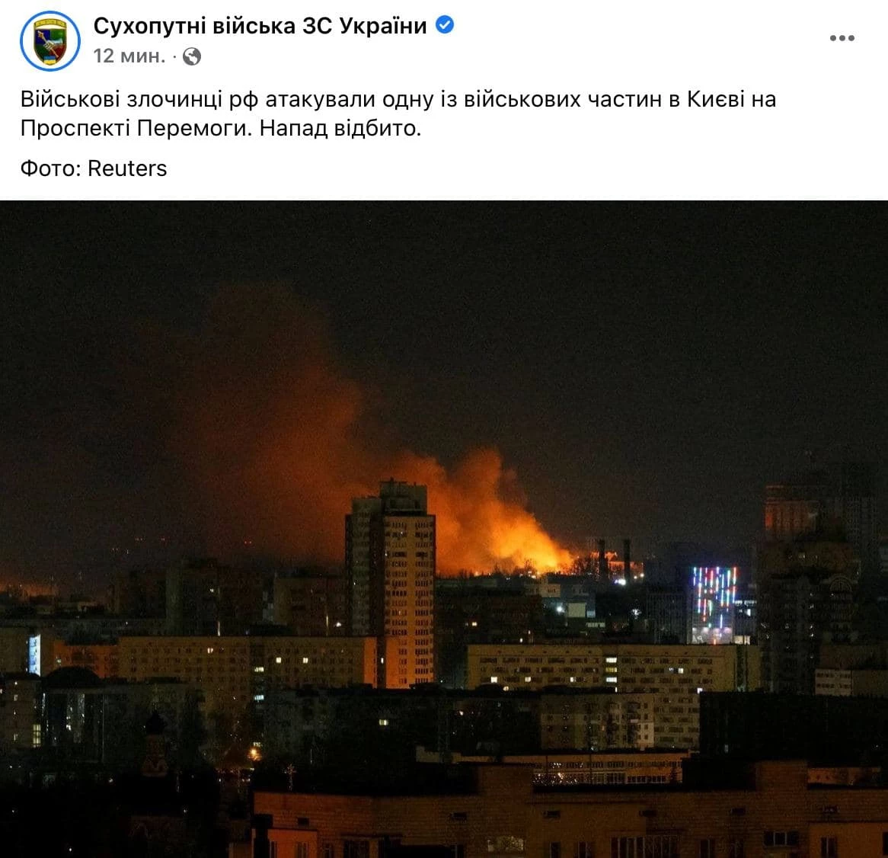Click the word "Reuters" in the caption

(127, 168)
